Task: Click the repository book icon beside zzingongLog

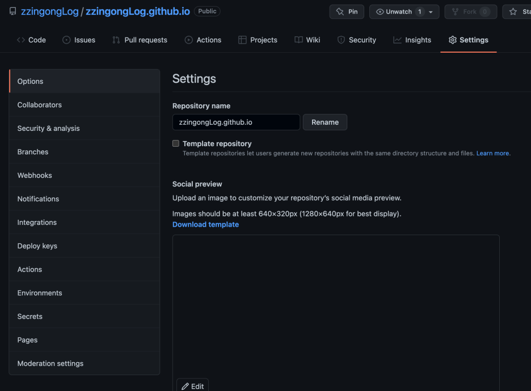Action: coord(12,11)
